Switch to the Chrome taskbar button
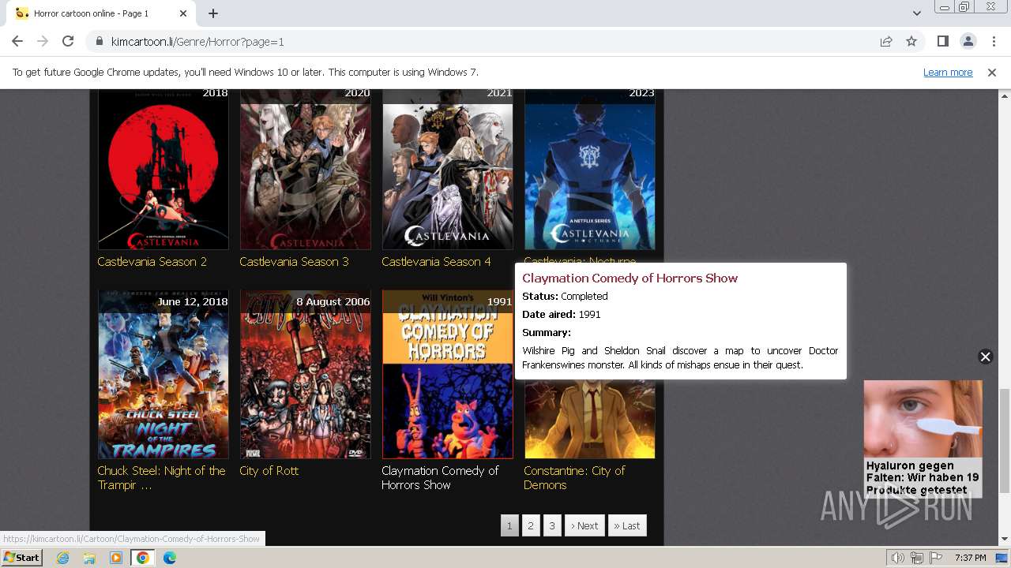This screenshot has height=568, width=1011. click(x=143, y=558)
